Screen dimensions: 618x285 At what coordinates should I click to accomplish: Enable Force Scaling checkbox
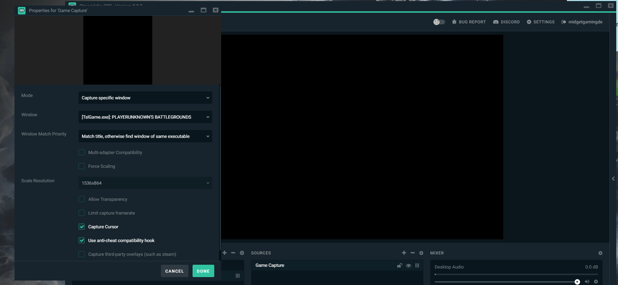[82, 166]
